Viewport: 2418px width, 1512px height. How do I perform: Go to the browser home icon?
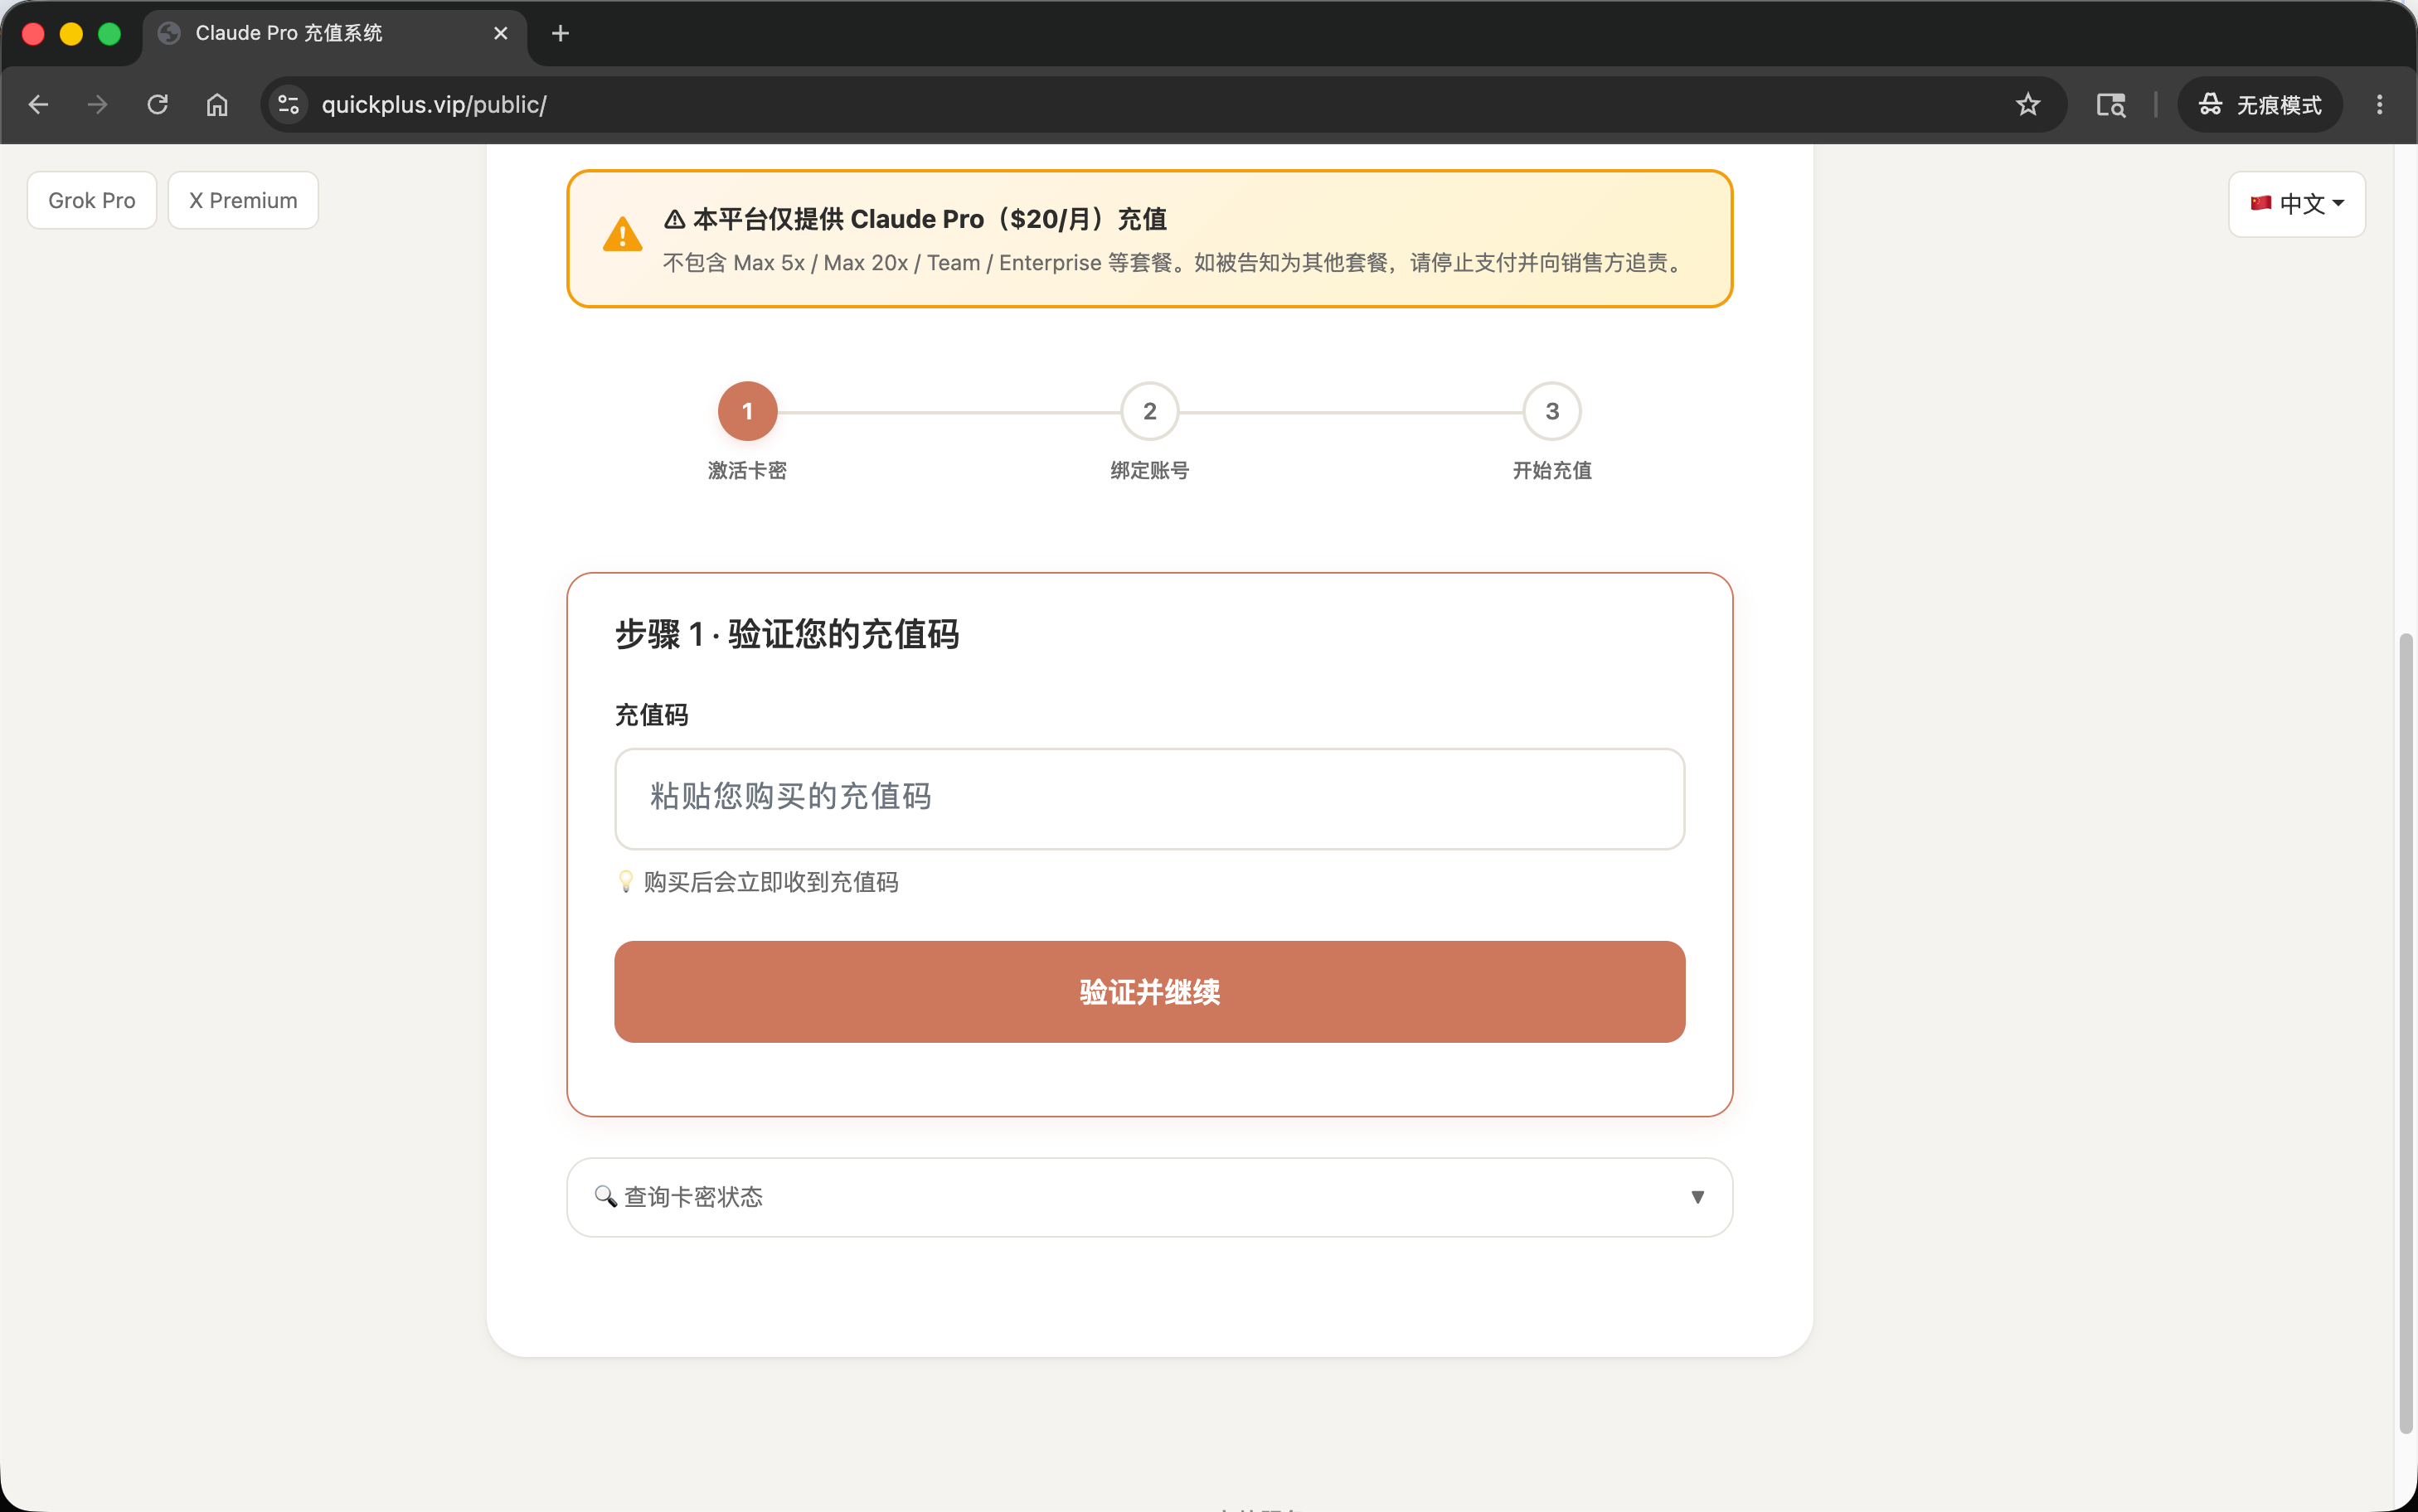(217, 104)
